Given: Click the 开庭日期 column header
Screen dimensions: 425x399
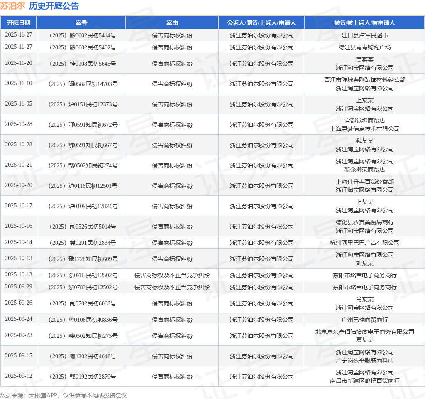Looking at the screenshot, I should pyautogui.click(x=18, y=23).
